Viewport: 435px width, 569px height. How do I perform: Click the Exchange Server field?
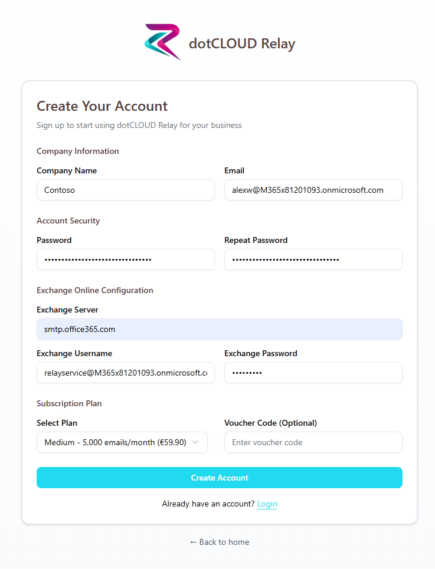219,329
